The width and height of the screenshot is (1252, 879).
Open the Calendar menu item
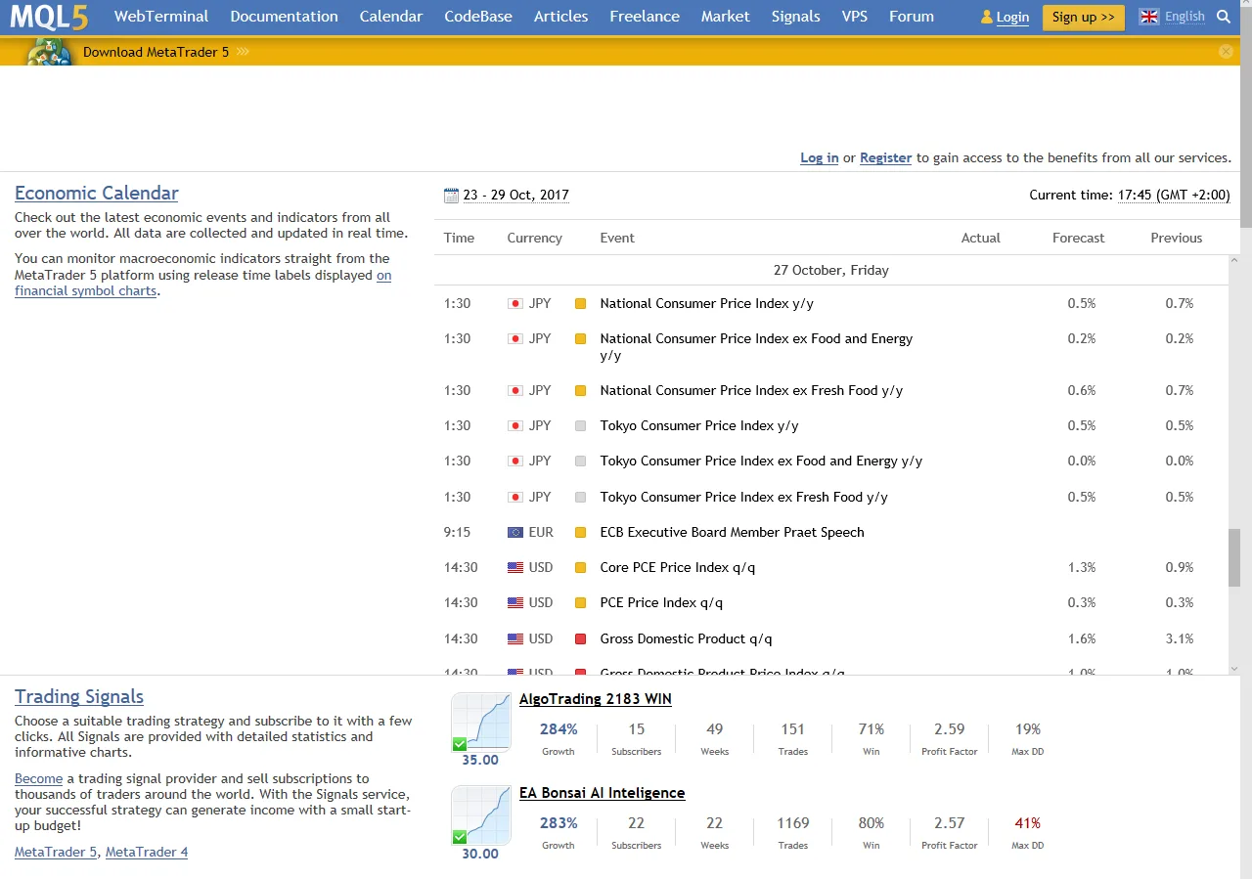click(x=391, y=17)
